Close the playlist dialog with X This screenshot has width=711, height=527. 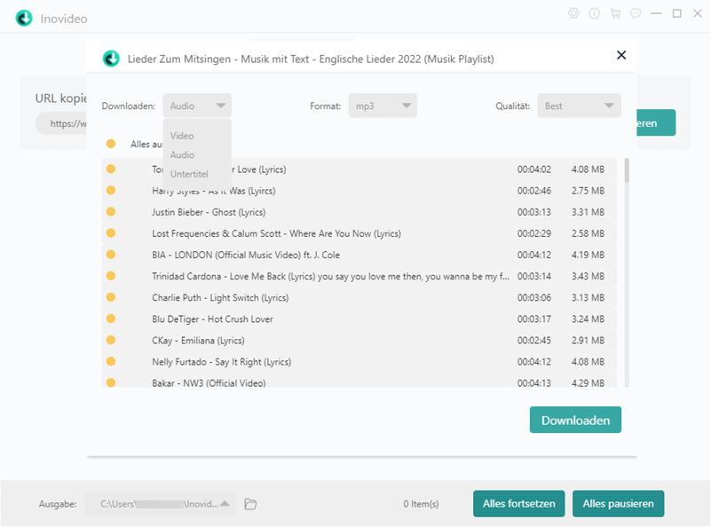pyautogui.click(x=621, y=55)
